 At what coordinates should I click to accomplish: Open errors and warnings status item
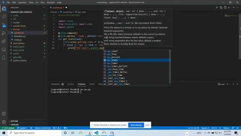pos(57,128)
